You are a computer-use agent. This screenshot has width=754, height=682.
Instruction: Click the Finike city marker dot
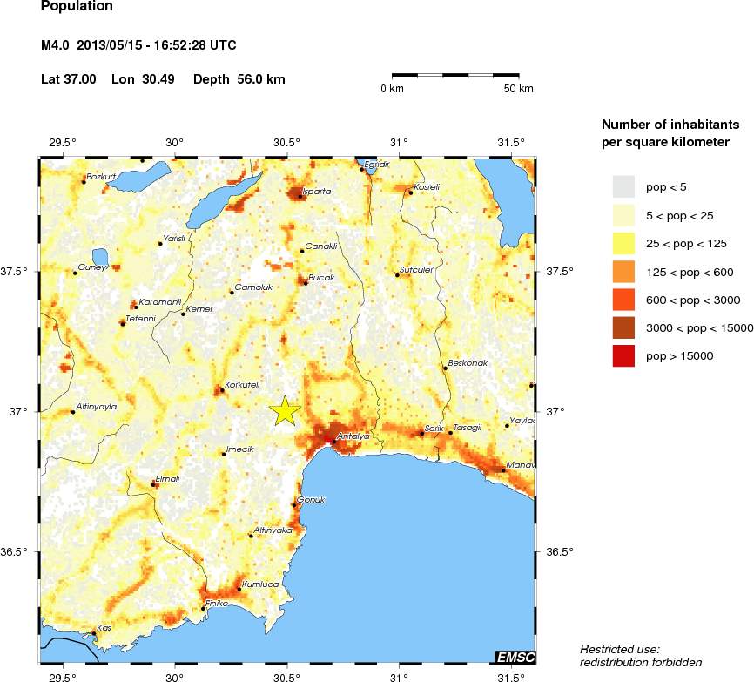[x=204, y=608]
